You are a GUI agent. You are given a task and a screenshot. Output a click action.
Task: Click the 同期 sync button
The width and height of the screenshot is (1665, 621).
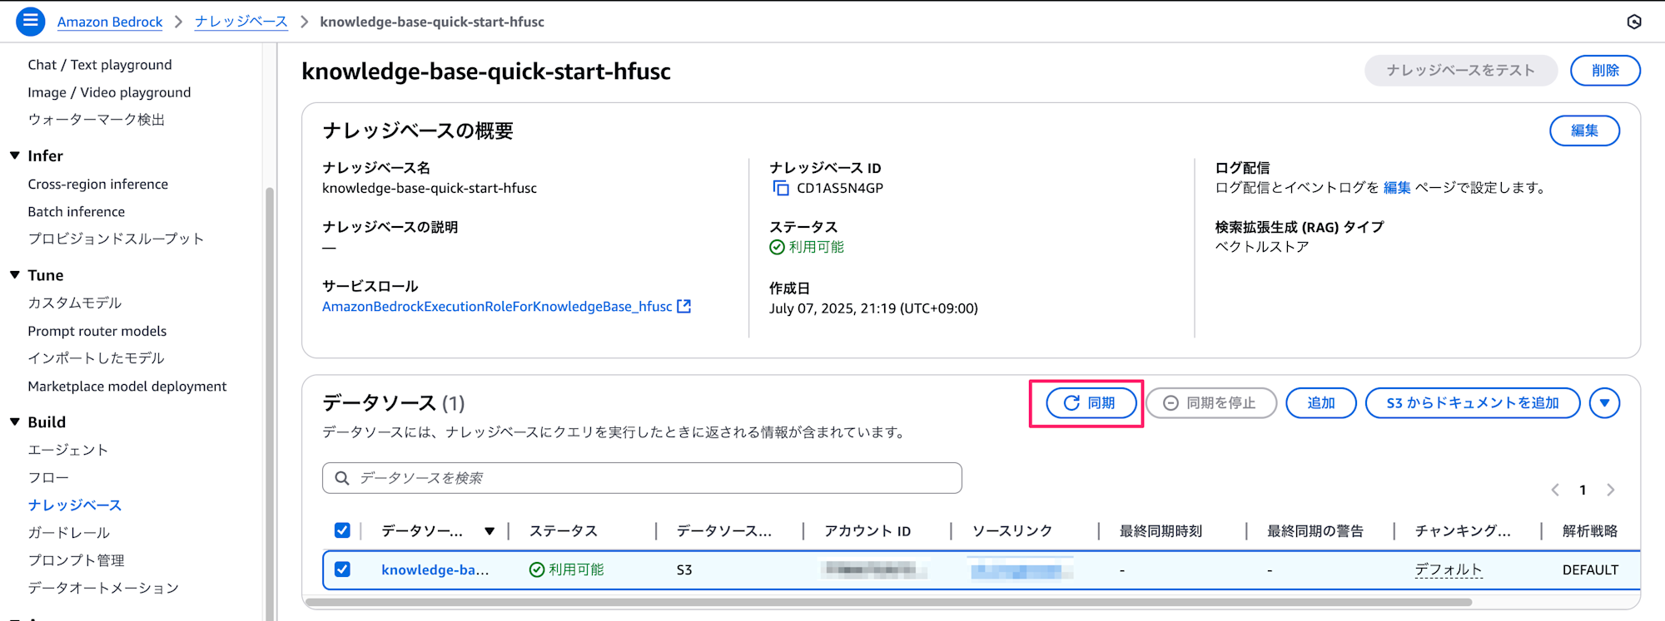pos(1091,403)
